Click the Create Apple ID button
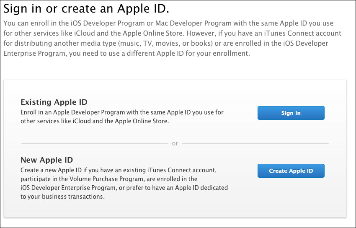356x228 pixels. click(x=291, y=171)
